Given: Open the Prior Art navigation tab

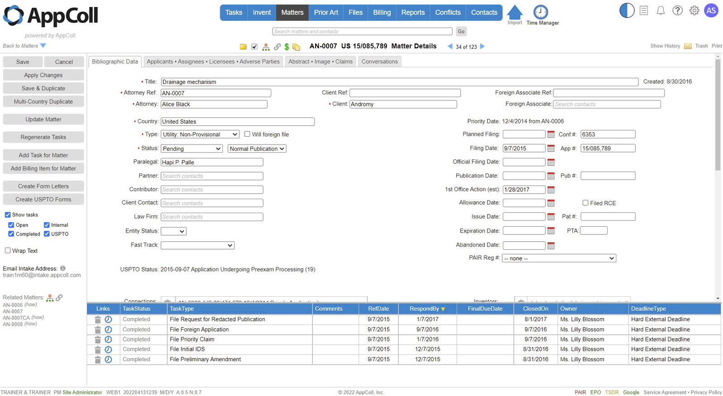Looking at the screenshot, I should [326, 13].
